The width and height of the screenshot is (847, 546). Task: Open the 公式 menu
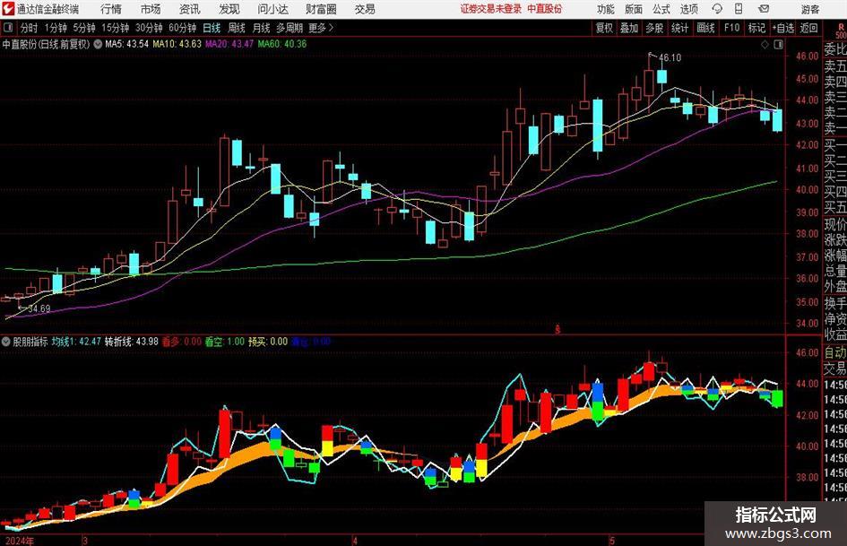[x=661, y=9]
